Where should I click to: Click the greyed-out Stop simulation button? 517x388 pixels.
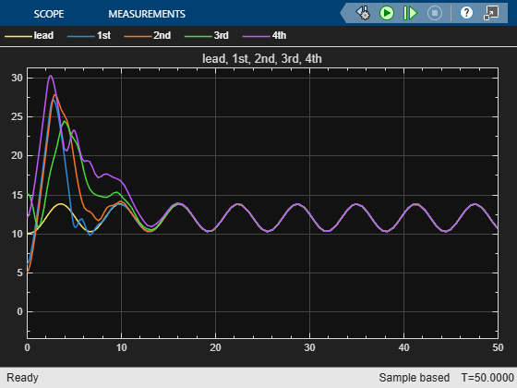[435, 13]
